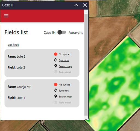The width and height of the screenshot is (140, 131).
Task: Click 'No synced' status in Lote 2 card
Action: 65,54
